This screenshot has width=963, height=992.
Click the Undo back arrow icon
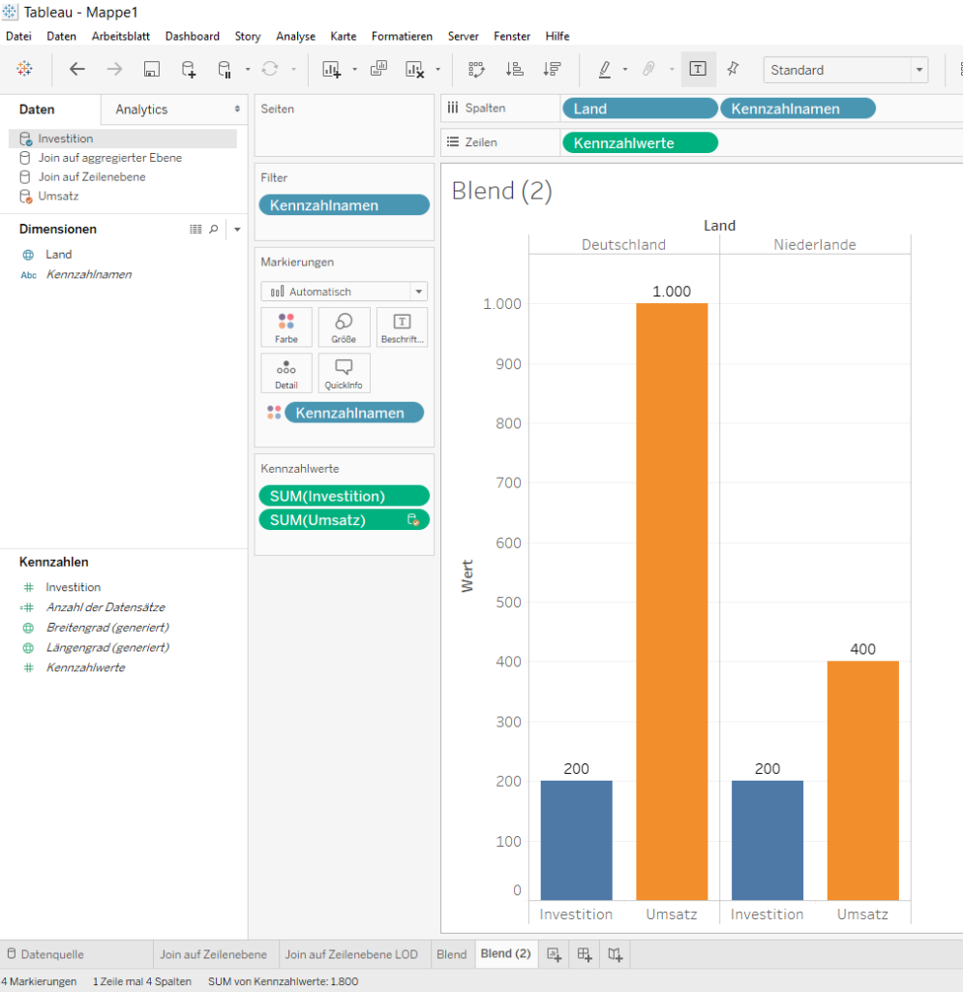[x=77, y=69]
